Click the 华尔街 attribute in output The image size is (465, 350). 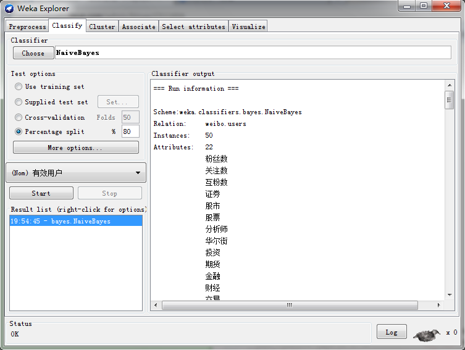tap(217, 241)
